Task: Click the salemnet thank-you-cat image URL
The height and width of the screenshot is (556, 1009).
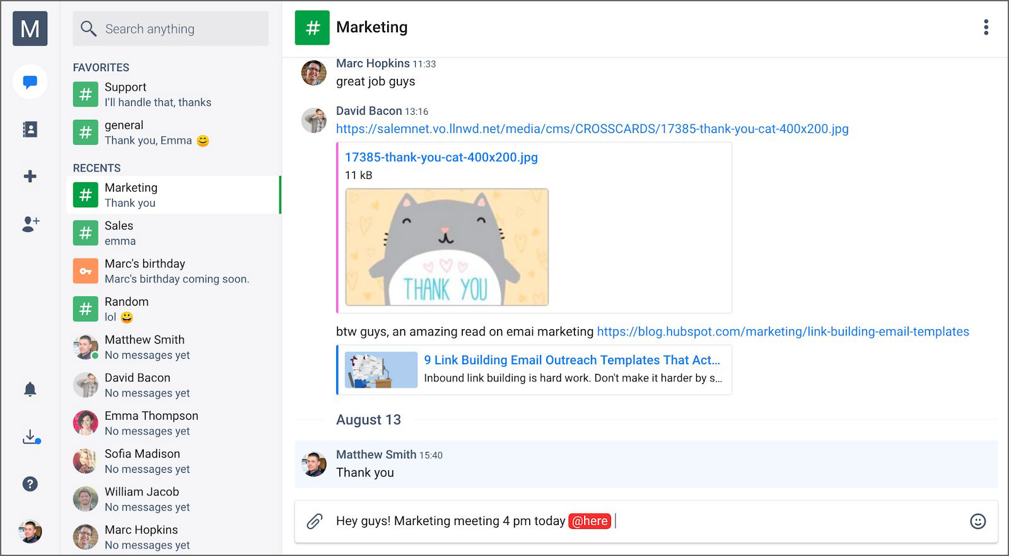Action: tap(592, 129)
